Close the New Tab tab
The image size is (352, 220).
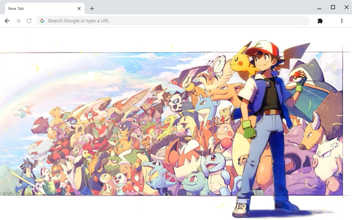coord(79,9)
